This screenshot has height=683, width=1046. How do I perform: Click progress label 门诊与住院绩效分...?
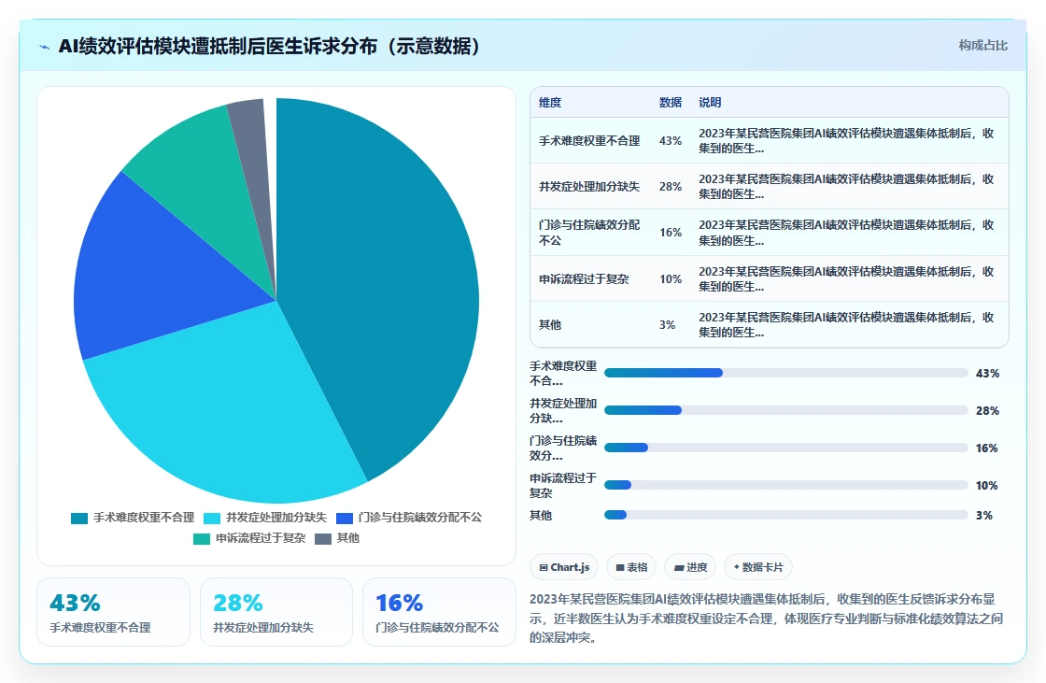(563, 448)
